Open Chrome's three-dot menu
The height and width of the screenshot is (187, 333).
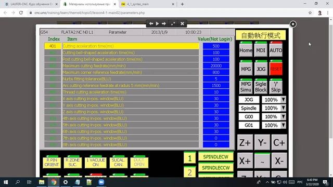point(328,12)
